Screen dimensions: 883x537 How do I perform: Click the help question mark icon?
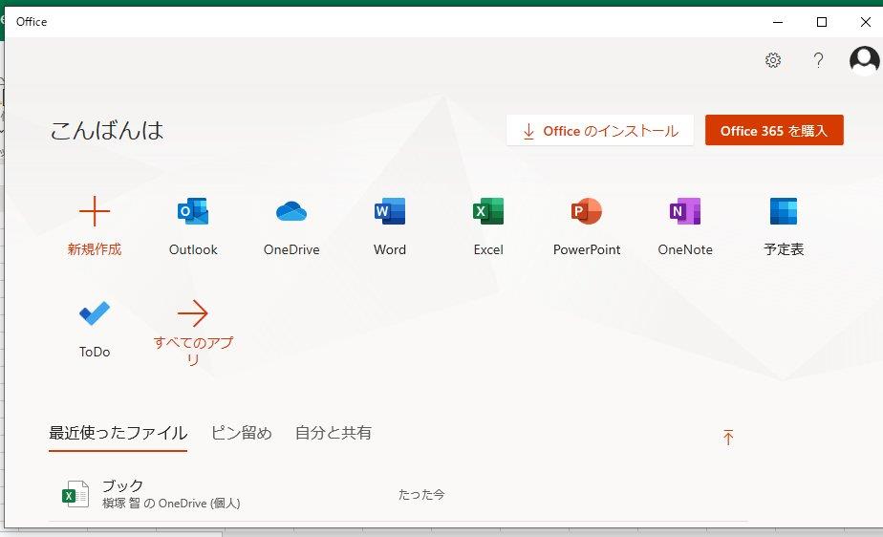(818, 59)
